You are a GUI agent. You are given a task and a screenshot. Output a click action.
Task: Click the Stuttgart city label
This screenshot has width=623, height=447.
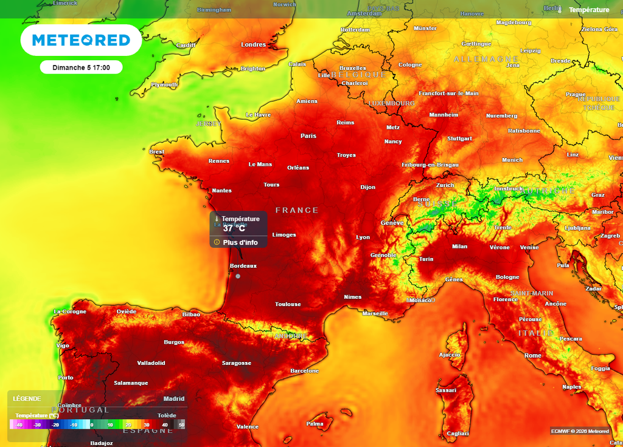click(x=460, y=138)
